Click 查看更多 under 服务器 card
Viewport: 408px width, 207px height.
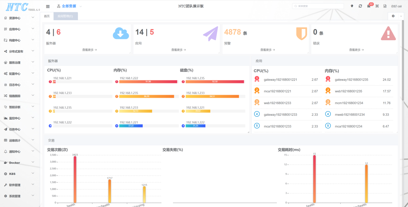(90, 50)
